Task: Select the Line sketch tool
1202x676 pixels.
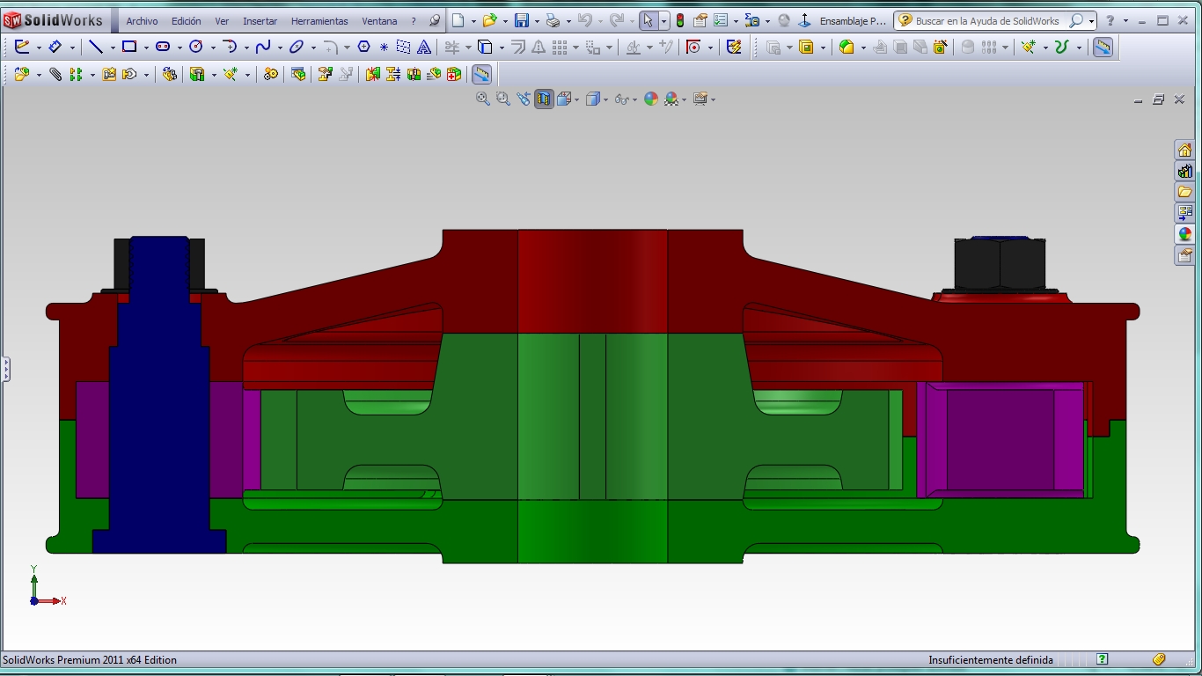Action: (x=96, y=48)
